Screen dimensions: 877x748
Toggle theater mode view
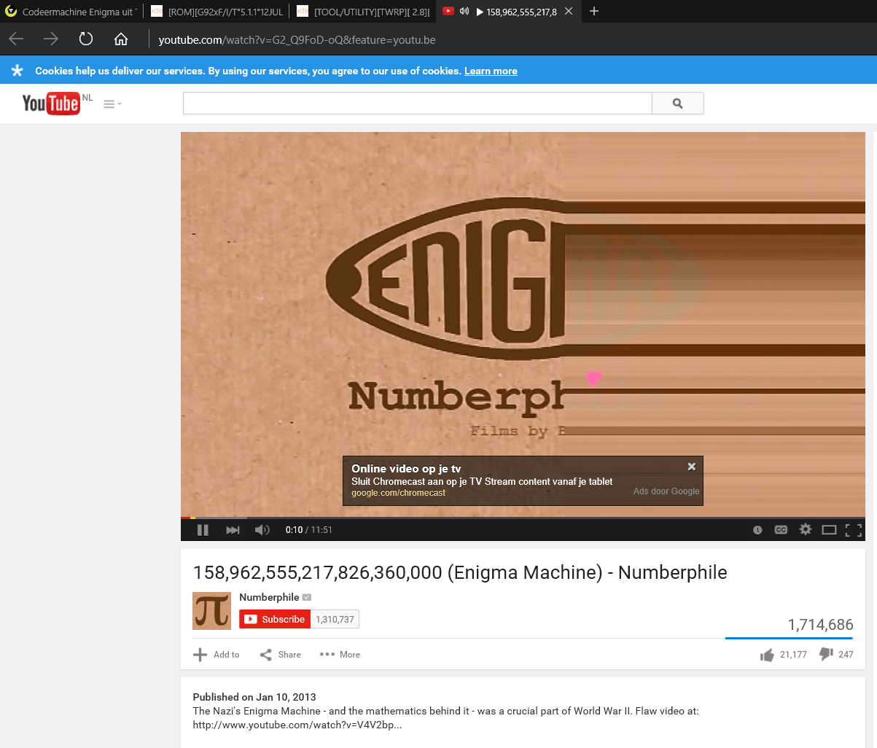point(829,530)
